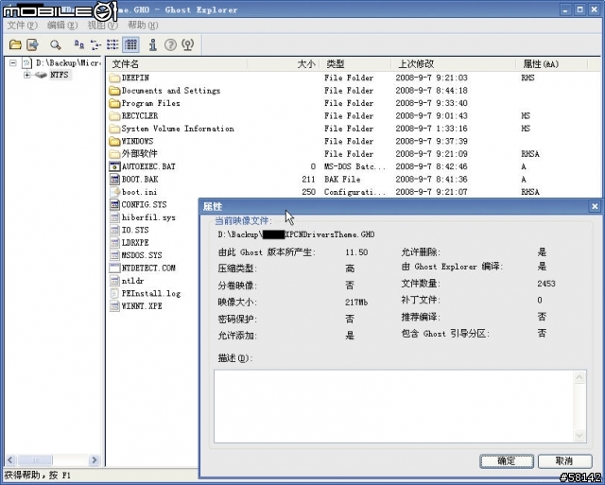Select the Documents and Settings folder
The image size is (605, 485).
tap(165, 91)
